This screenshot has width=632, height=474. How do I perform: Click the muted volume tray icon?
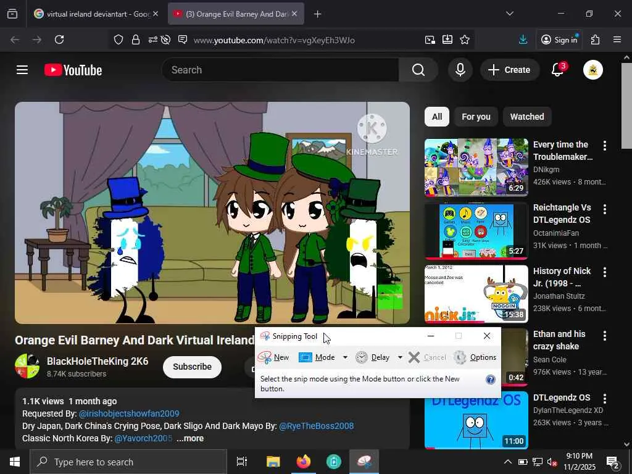point(552,462)
